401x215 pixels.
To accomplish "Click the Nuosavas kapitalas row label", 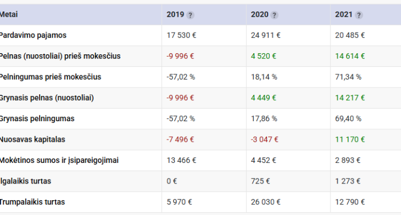I will coord(32,140).
